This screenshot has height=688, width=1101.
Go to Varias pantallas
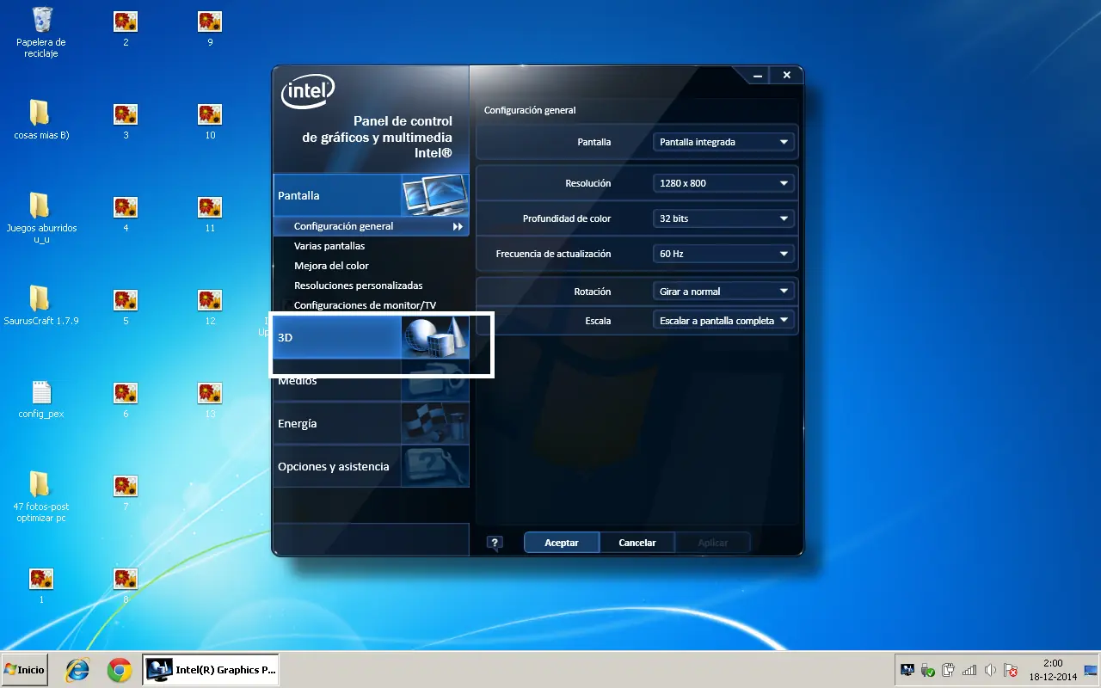pos(329,246)
